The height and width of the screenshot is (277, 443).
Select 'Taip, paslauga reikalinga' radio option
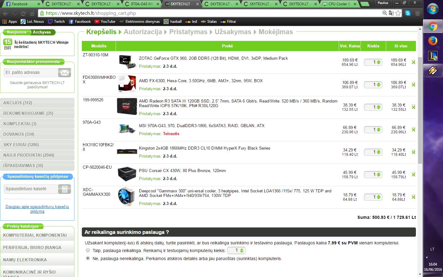[x=88, y=250]
